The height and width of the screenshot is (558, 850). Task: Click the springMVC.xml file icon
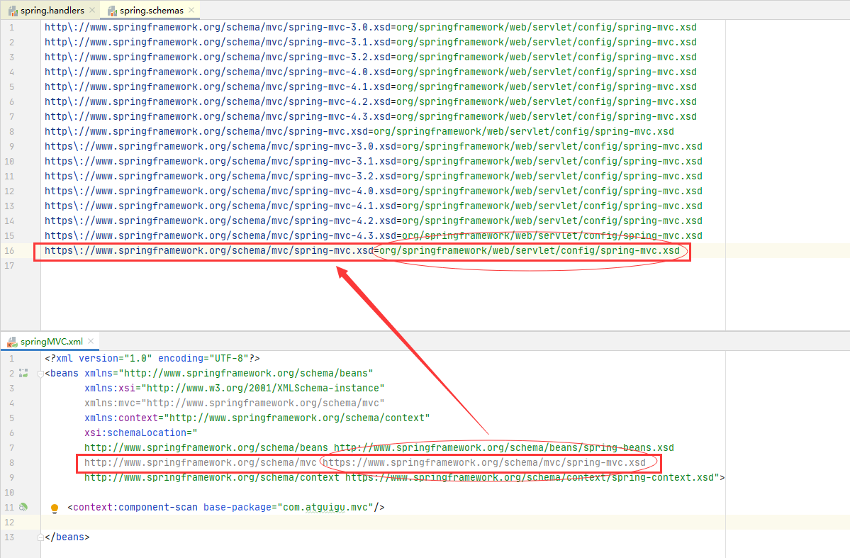click(x=12, y=342)
